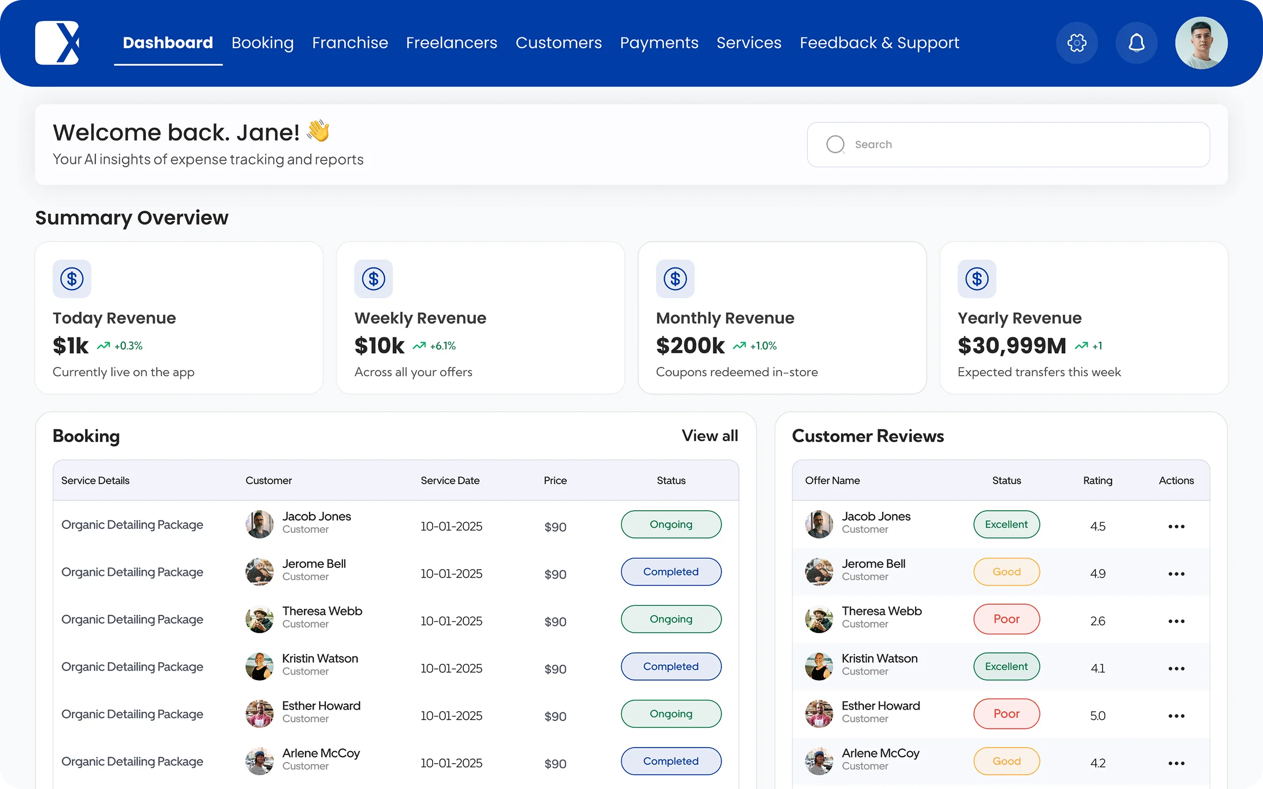Click Completed status for Jerome Bell booking
Image resolution: width=1263 pixels, height=789 pixels.
[671, 572]
